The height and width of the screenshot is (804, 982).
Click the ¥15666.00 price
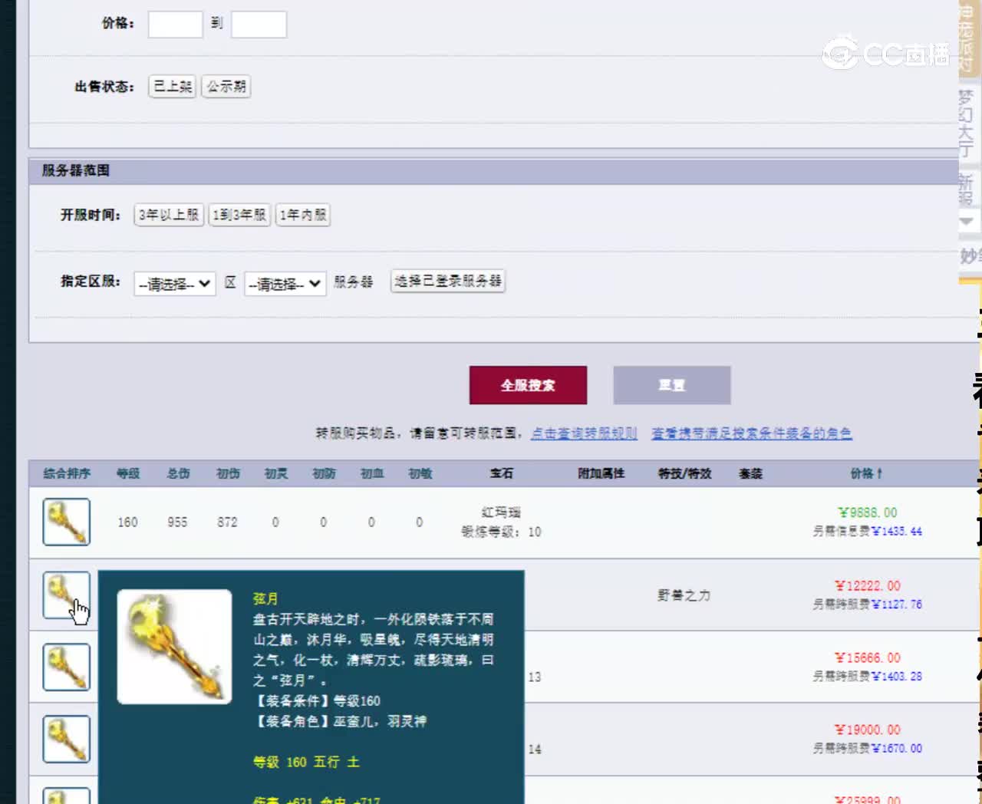coord(868,657)
